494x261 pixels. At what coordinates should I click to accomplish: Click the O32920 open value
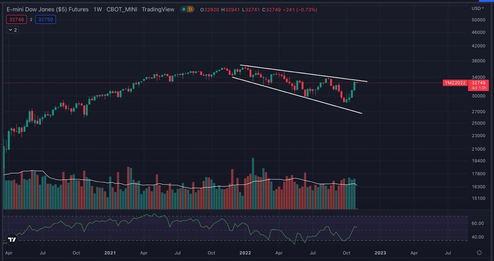tap(210, 10)
